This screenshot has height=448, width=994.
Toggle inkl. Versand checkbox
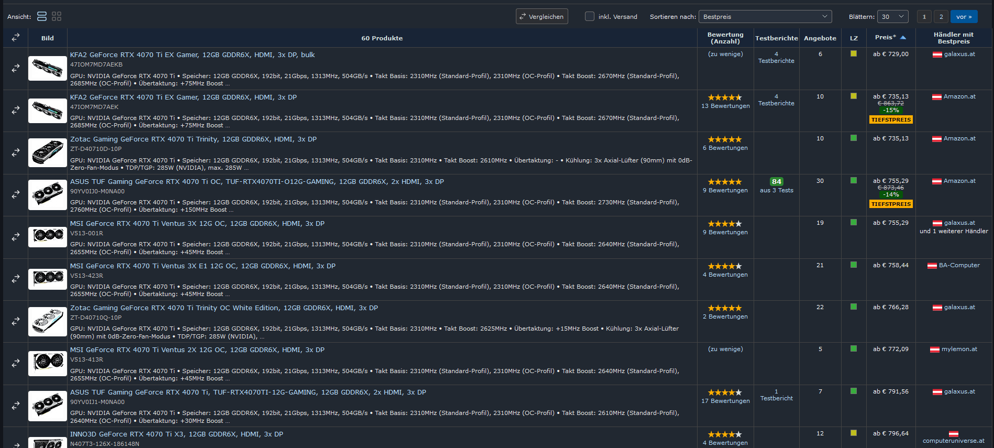coord(590,16)
